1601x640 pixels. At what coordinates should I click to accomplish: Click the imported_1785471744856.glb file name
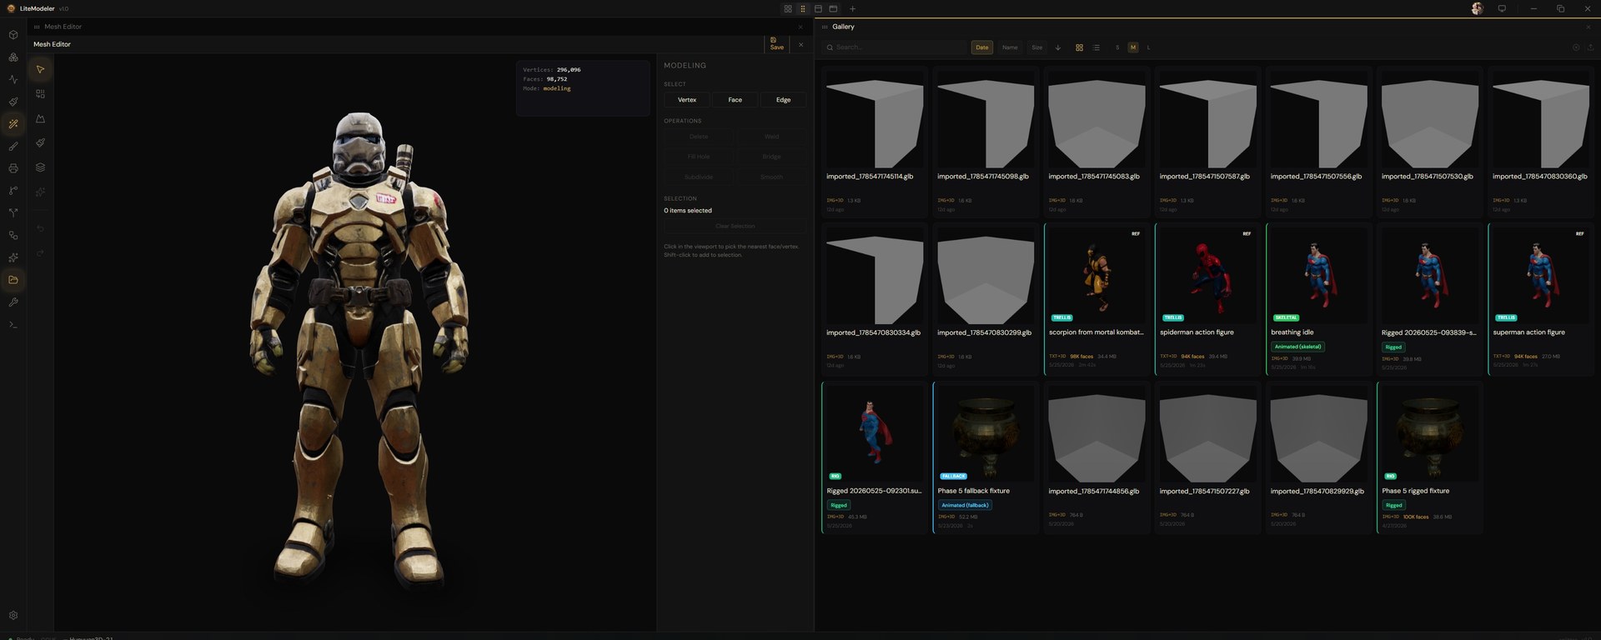(x=1094, y=491)
